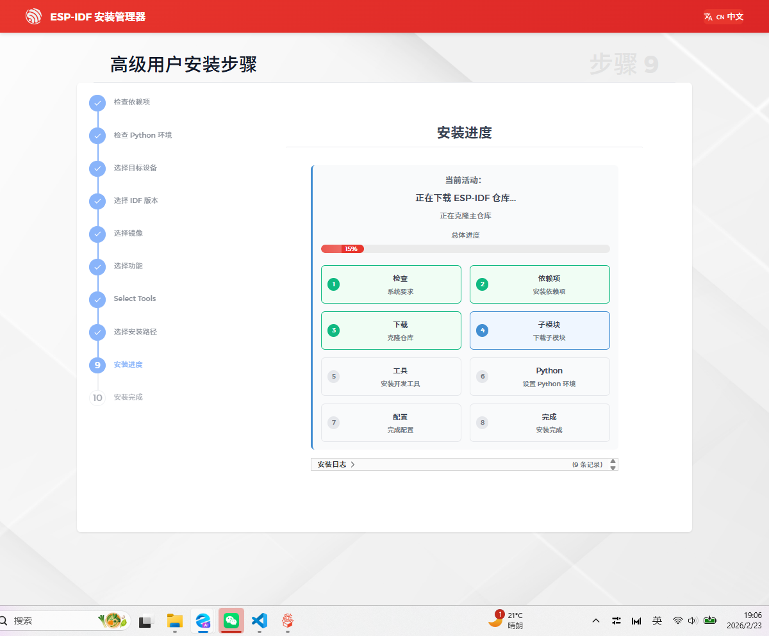Select 安装进度 current step label
Screen dimensions: 769x636
coord(128,364)
